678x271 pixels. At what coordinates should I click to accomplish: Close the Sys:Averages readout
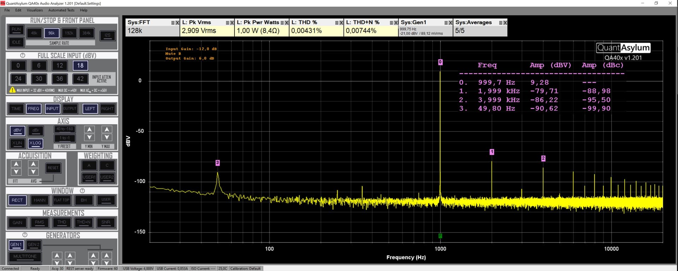click(x=505, y=23)
